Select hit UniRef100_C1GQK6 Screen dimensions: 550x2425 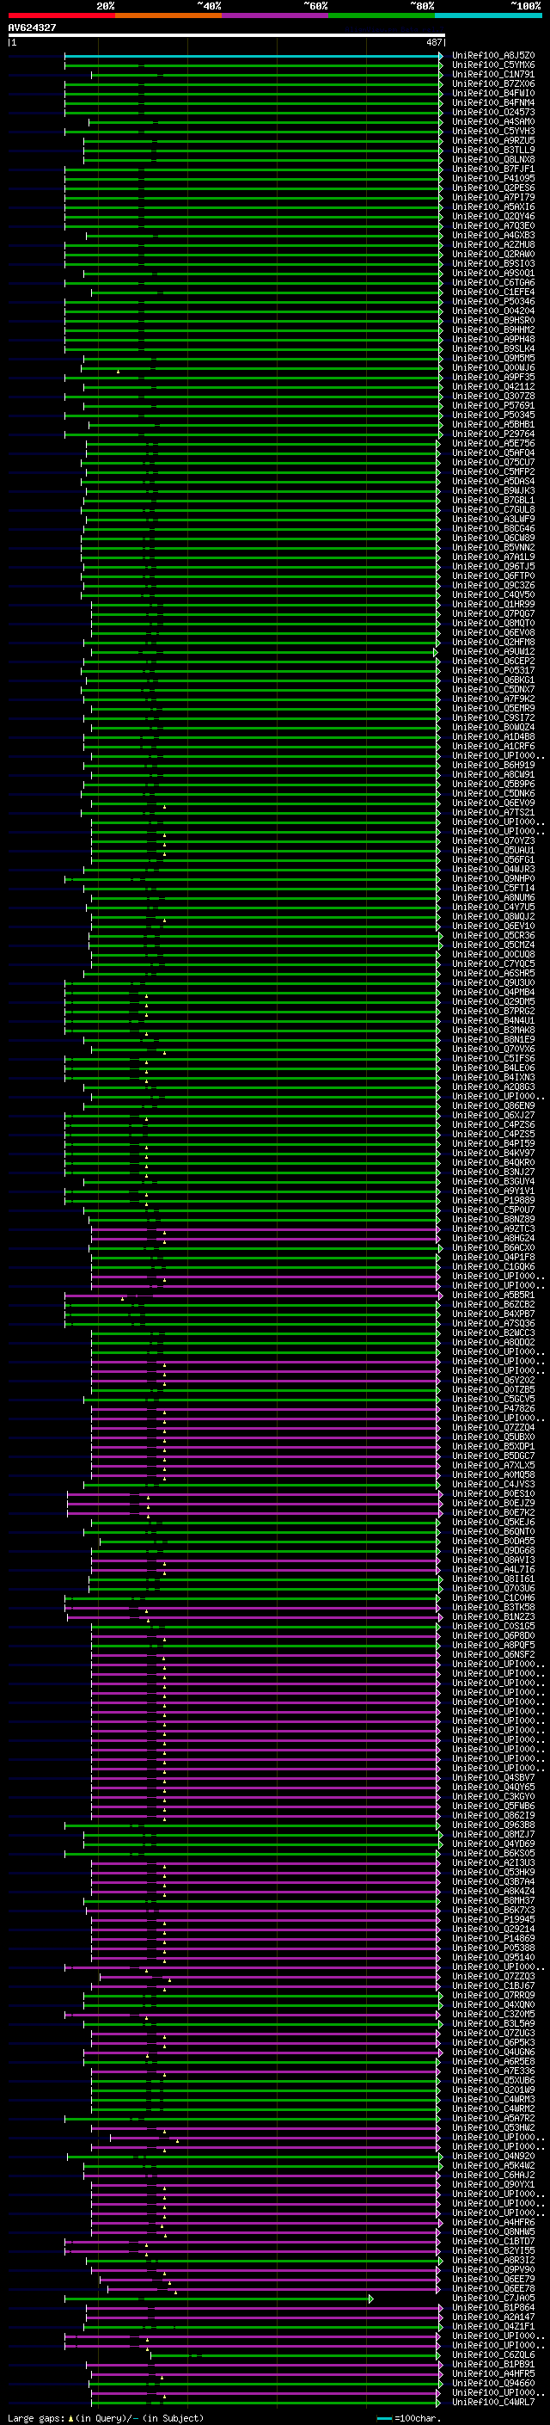(493, 1267)
